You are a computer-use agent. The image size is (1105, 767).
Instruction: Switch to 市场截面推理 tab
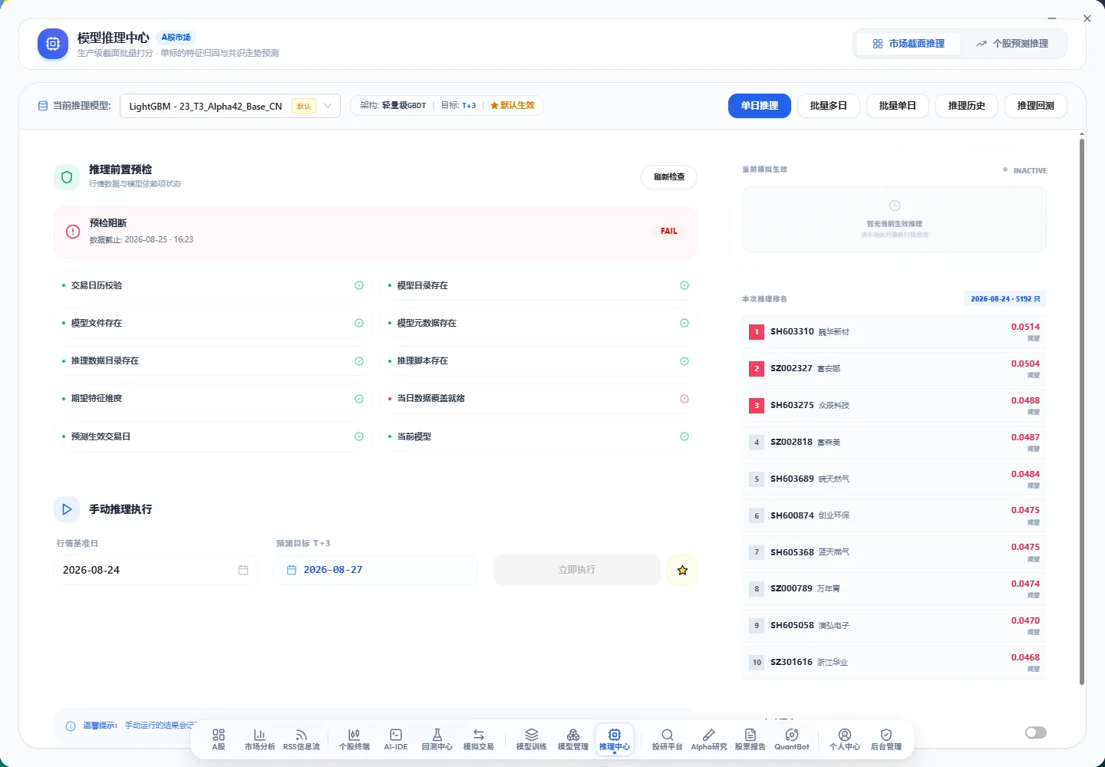coord(909,44)
